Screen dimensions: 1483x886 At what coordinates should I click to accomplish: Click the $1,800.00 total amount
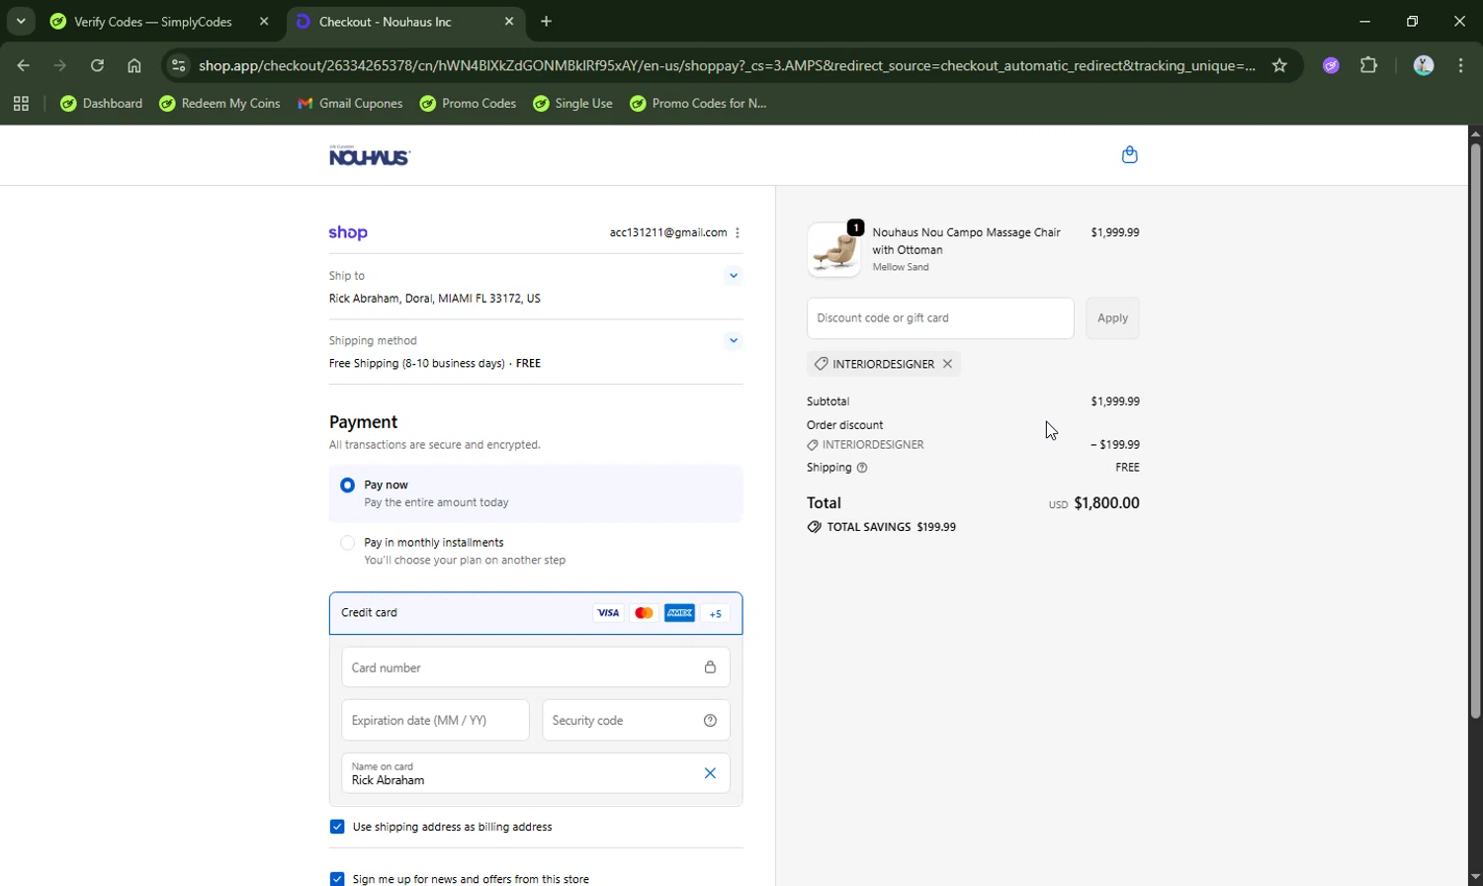[x=1106, y=503]
